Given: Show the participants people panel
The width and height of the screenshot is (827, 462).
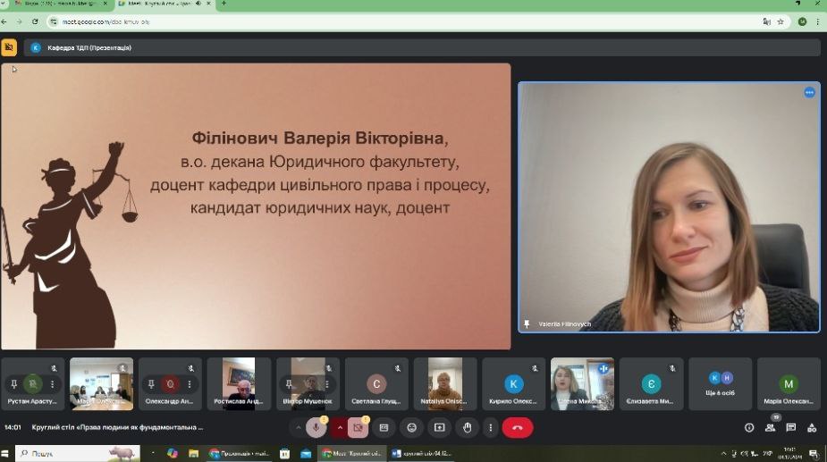Looking at the screenshot, I should [x=770, y=428].
